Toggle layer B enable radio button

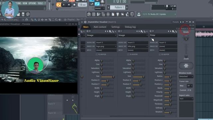88,31
